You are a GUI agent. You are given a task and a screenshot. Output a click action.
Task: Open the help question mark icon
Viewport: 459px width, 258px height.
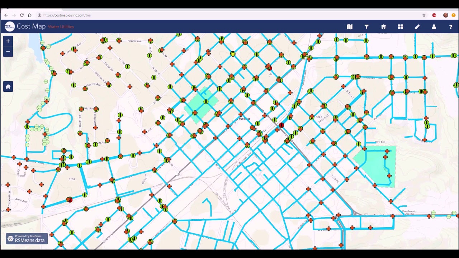point(451,27)
